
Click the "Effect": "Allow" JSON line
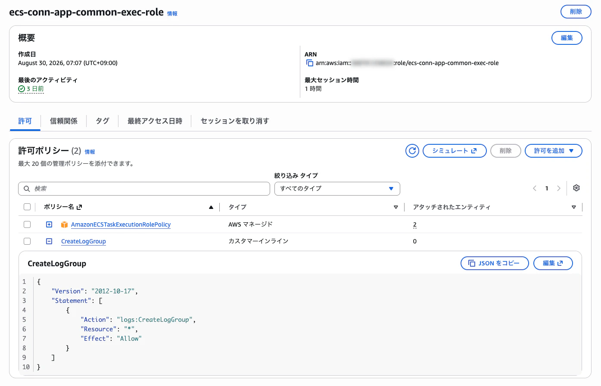pyautogui.click(x=111, y=339)
